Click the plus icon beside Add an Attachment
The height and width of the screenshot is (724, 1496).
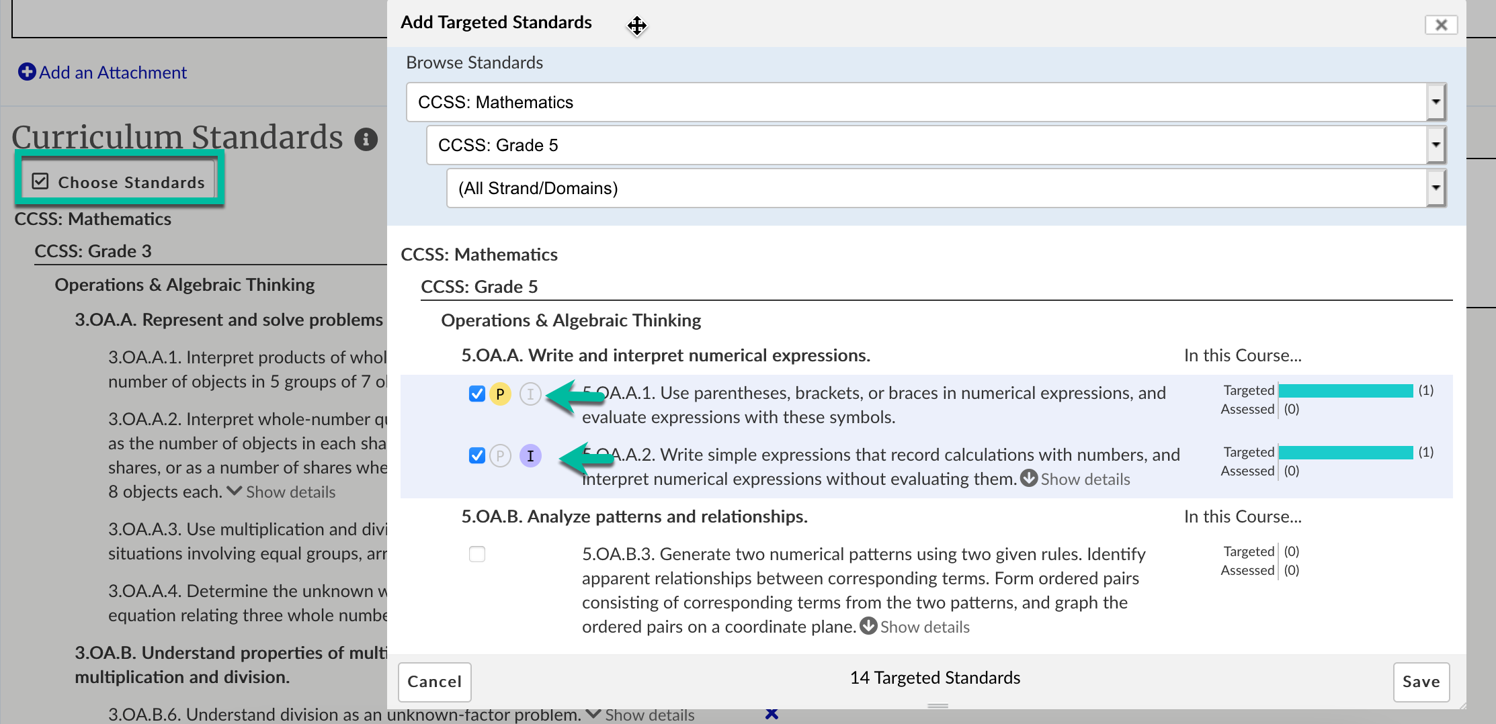27,72
